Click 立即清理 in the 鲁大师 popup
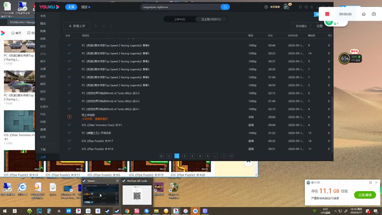Screen dimensions: 382x215 pyautogui.click(x=365, y=195)
